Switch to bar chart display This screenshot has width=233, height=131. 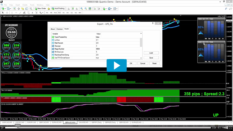tap(69, 9)
